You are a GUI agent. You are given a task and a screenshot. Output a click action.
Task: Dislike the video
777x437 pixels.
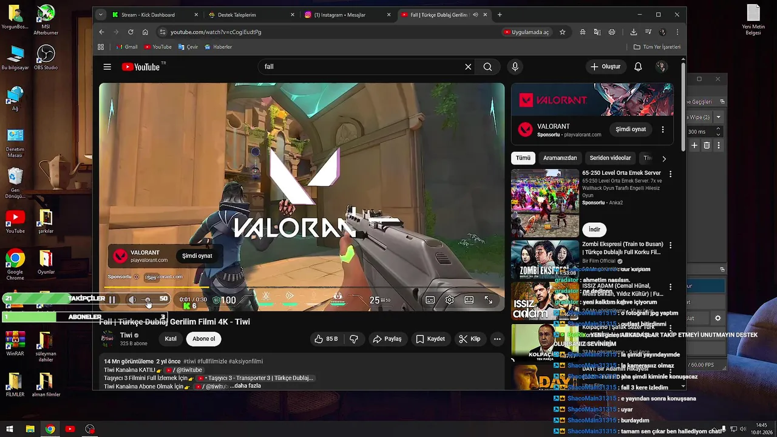pos(354,339)
